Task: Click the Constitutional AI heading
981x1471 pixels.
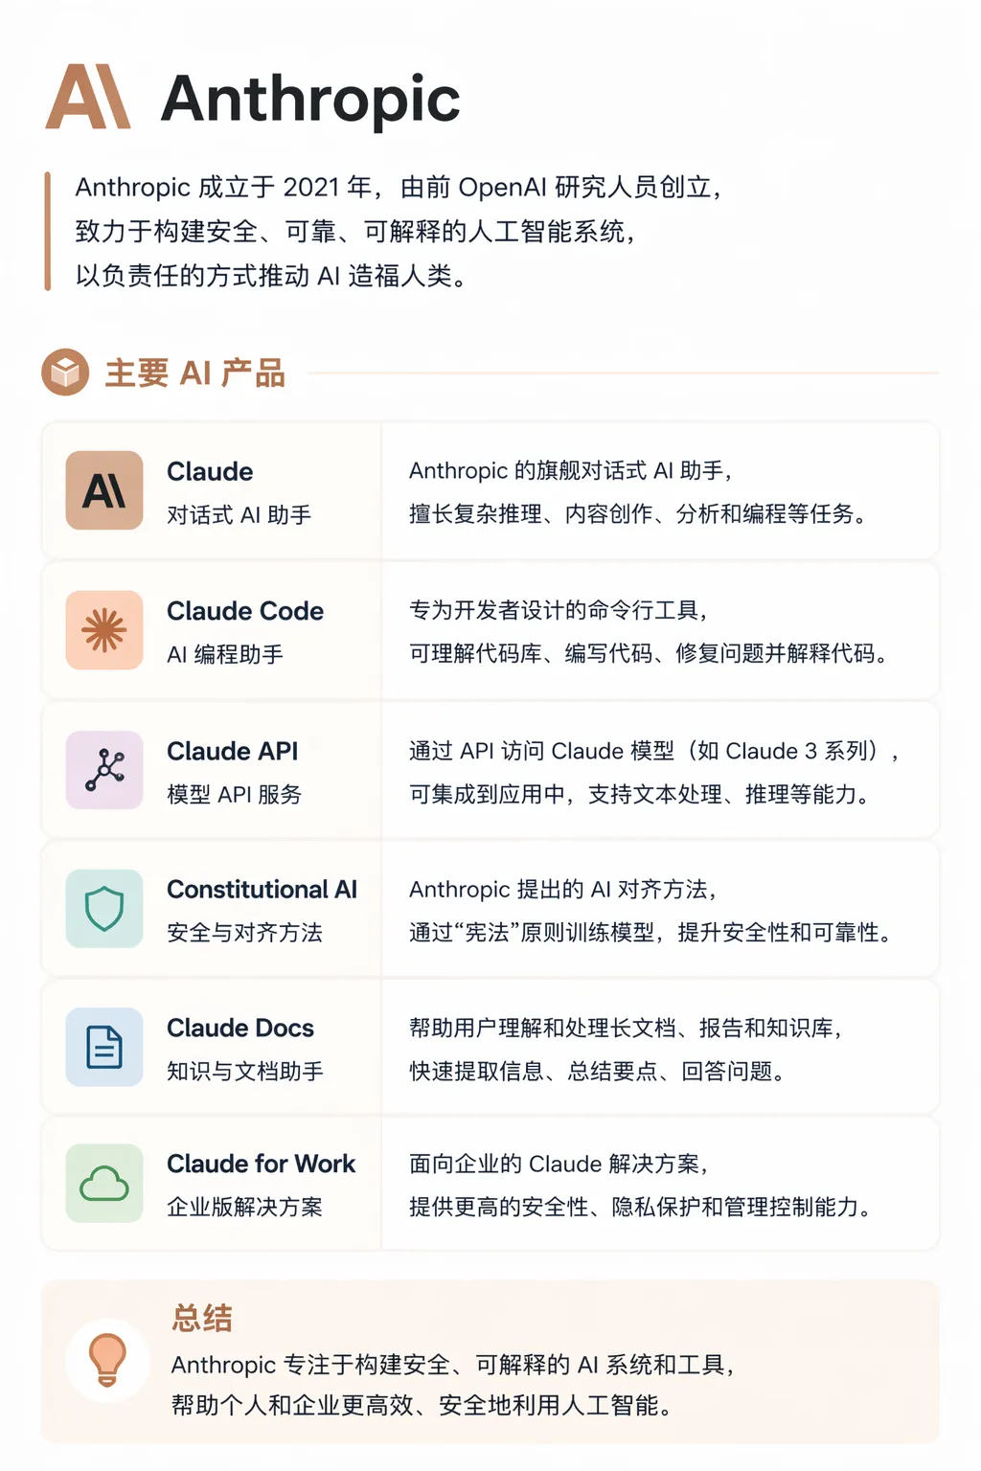Action: [262, 890]
